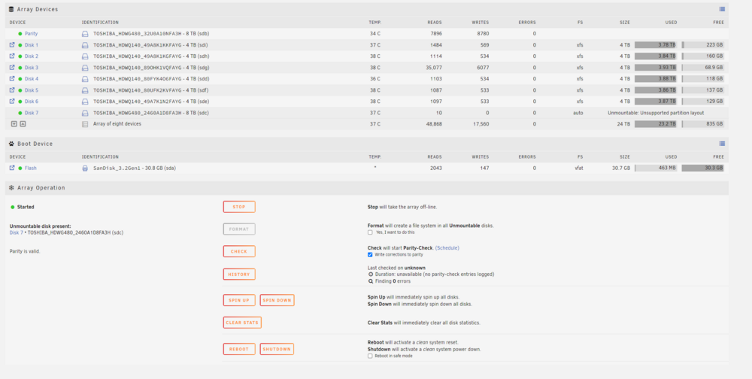Open the Disk 1 device link
Image resolution: width=752 pixels, height=379 pixels.
coord(32,45)
